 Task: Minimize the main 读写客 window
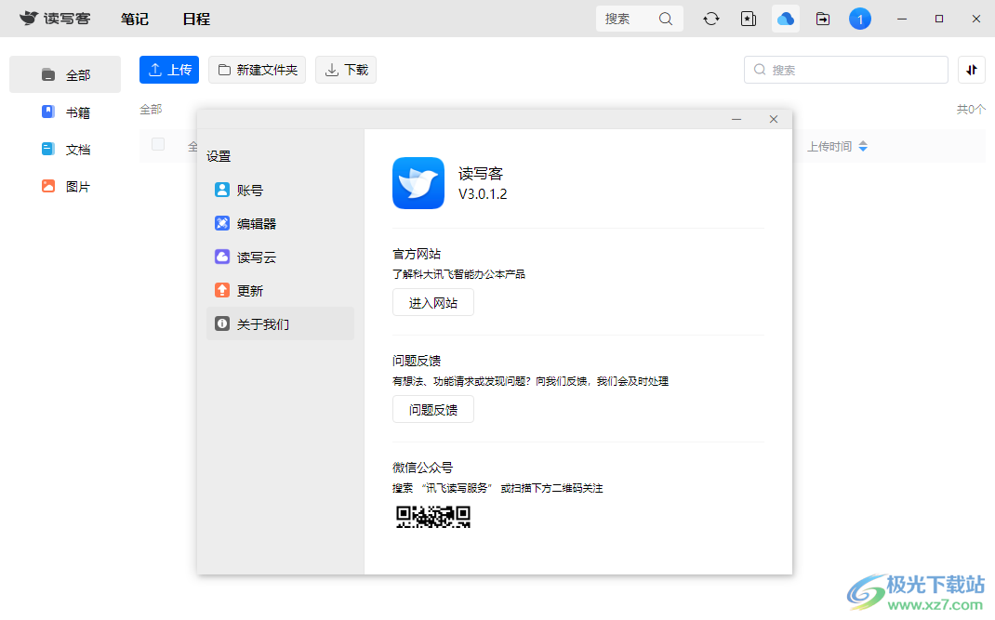(x=902, y=19)
